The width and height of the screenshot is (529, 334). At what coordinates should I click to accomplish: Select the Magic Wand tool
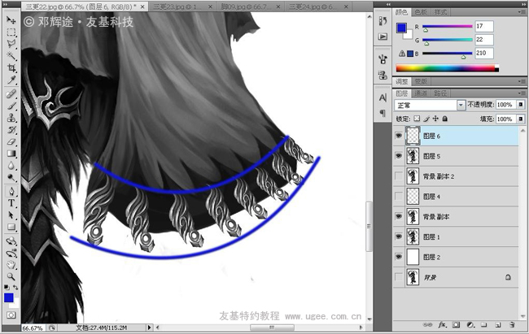pyautogui.click(x=11, y=56)
